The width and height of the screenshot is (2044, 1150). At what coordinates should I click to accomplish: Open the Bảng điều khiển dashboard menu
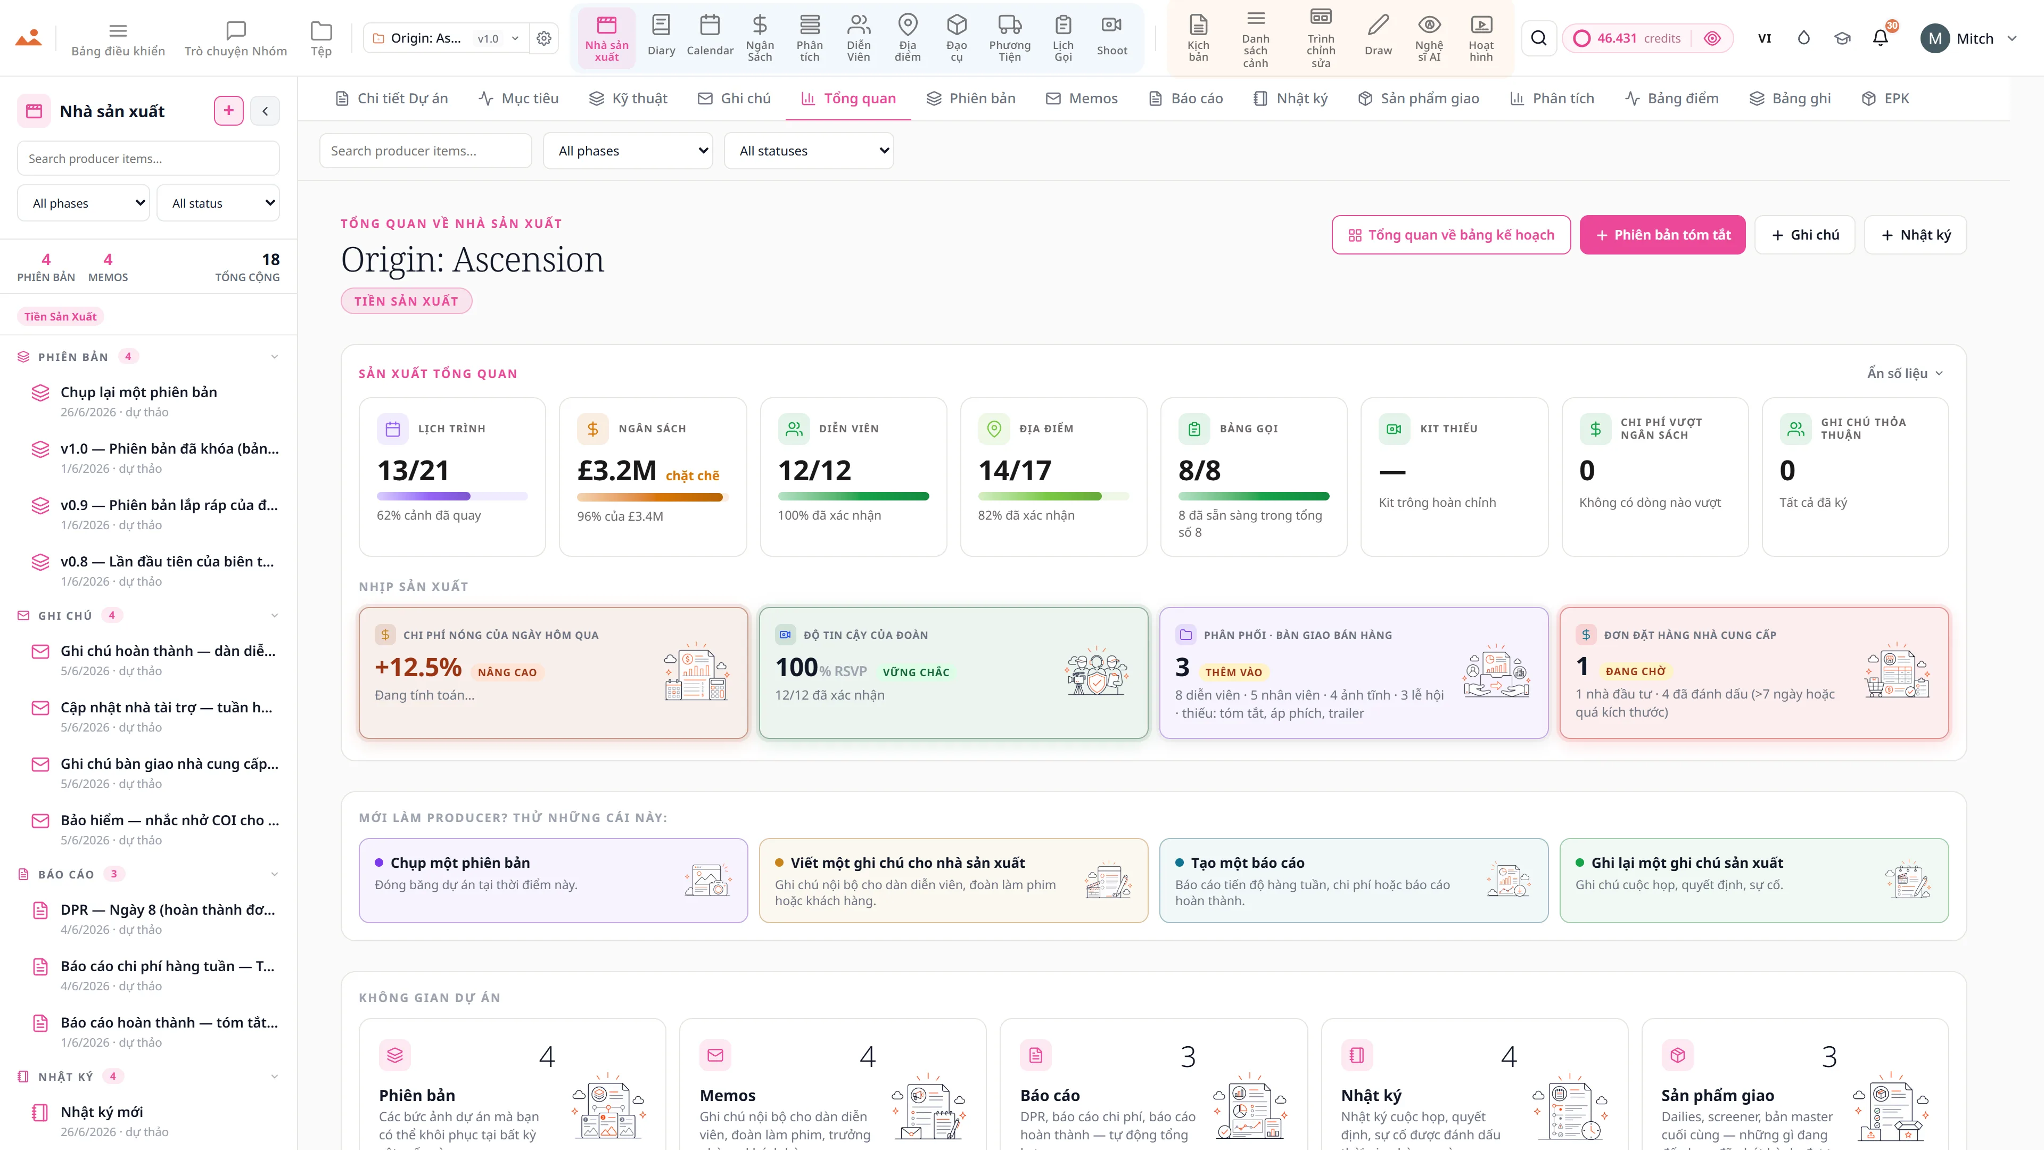coord(118,38)
